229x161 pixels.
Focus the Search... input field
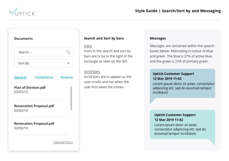pos(41,52)
